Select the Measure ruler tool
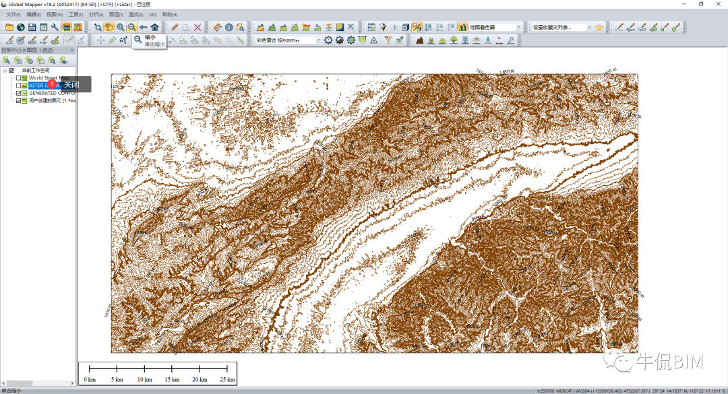Screen dimensions: 728x394 pyautogui.click(x=217, y=27)
